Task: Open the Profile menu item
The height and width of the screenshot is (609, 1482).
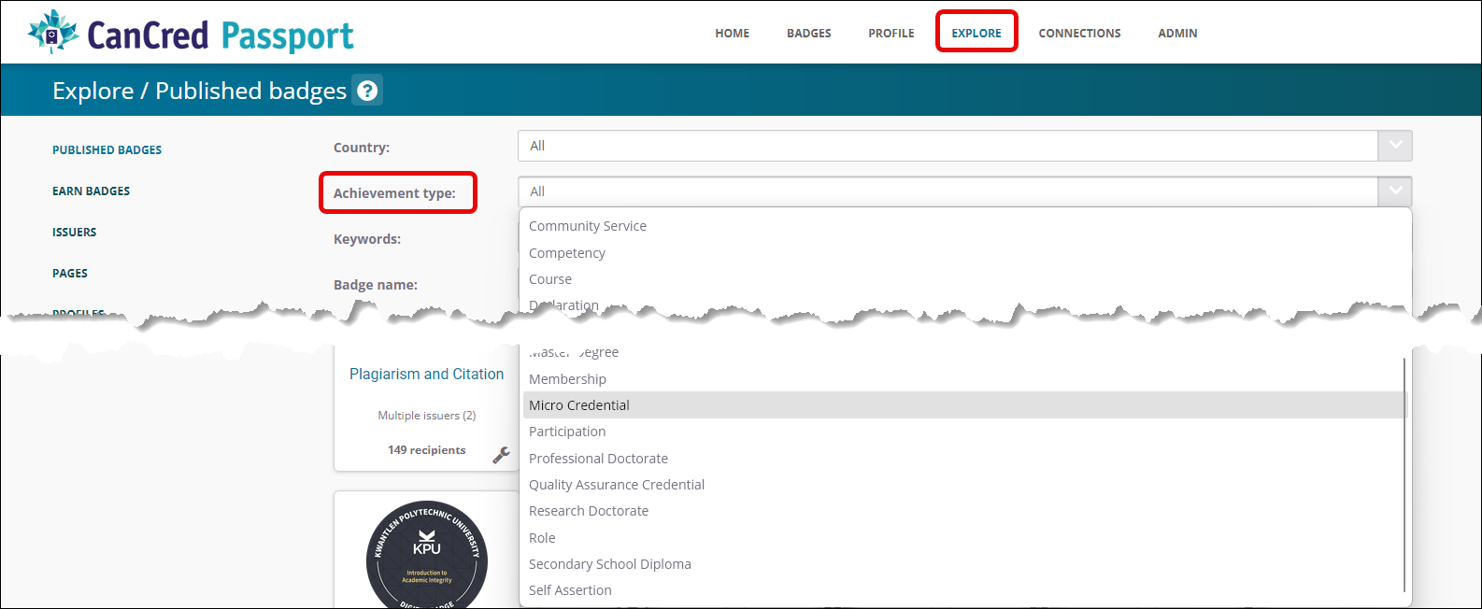Action: pyautogui.click(x=891, y=34)
